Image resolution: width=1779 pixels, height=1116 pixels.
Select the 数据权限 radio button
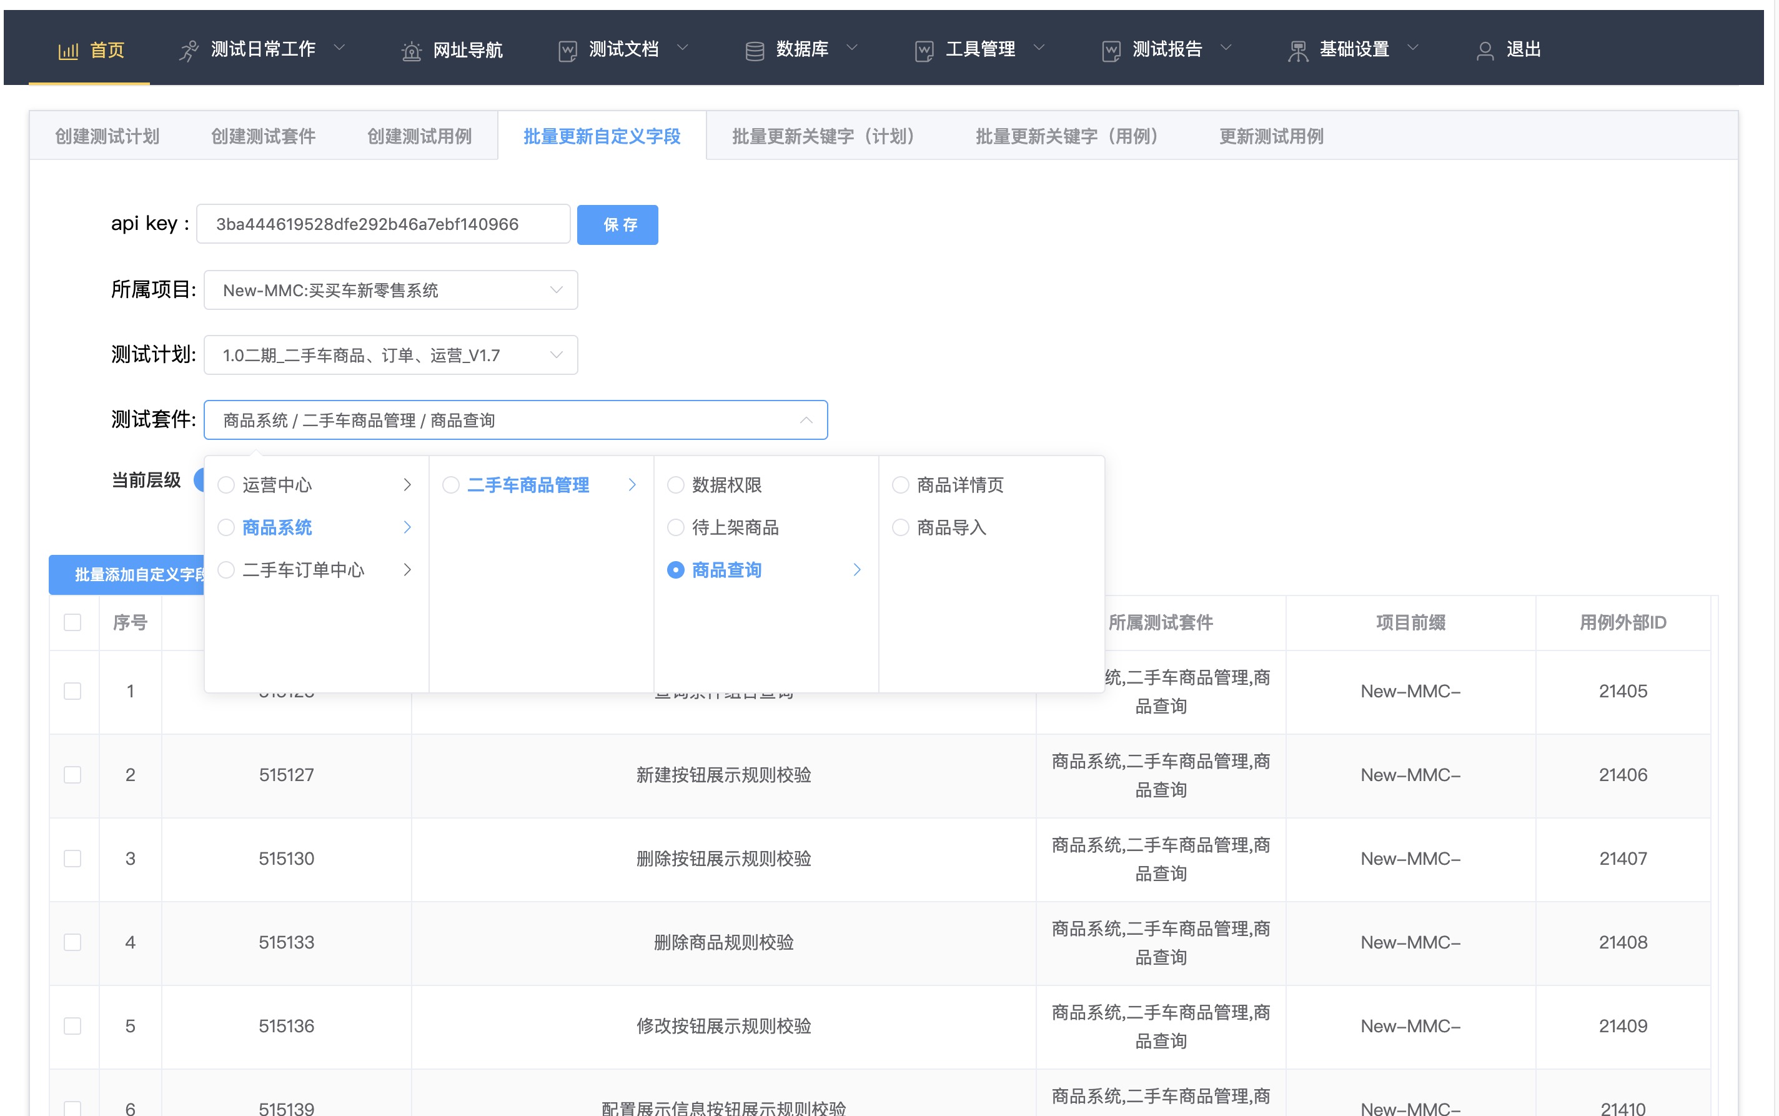click(x=676, y=485)
